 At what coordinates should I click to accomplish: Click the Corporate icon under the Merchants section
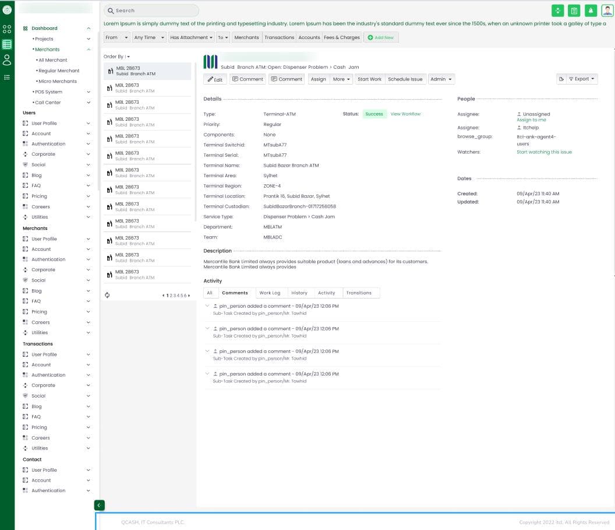[x=25, y=270]
